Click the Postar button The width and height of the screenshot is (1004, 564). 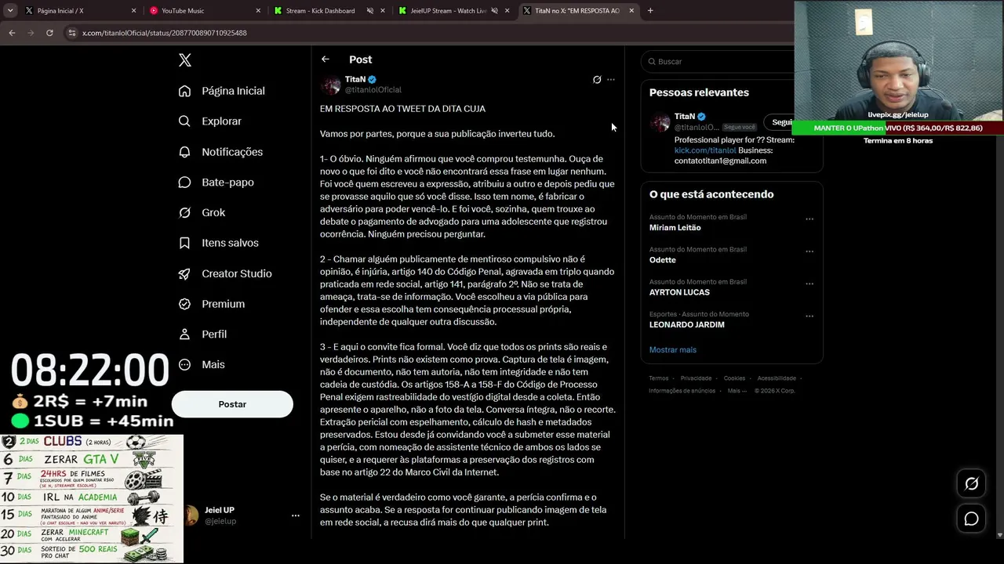tap(232, 404)
